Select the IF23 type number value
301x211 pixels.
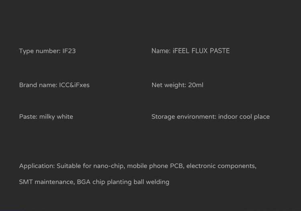tap(69, 51)
